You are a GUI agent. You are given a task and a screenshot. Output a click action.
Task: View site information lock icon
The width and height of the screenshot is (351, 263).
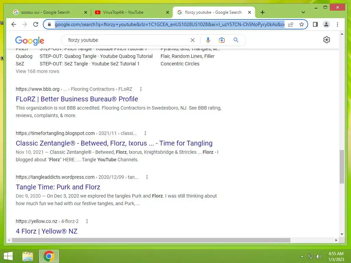pos(49,24)
